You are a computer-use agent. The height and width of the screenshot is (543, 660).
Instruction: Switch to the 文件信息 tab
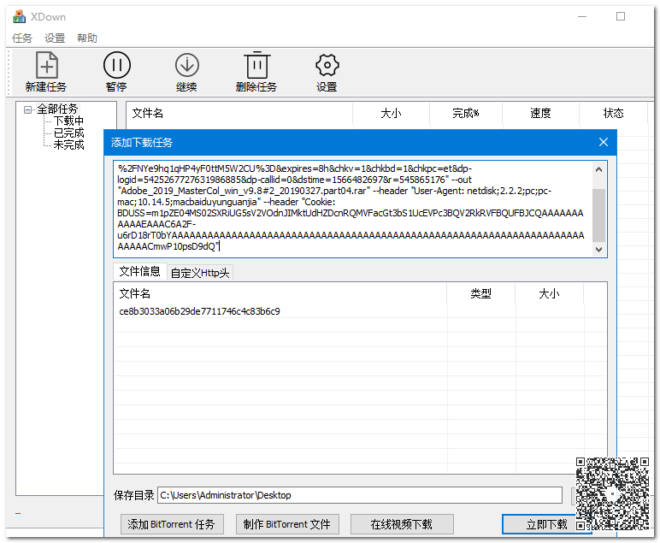pos(139,272)
